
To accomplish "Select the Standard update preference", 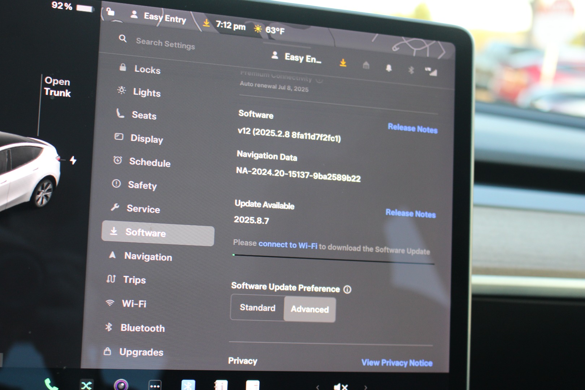I will click(257, 308).
